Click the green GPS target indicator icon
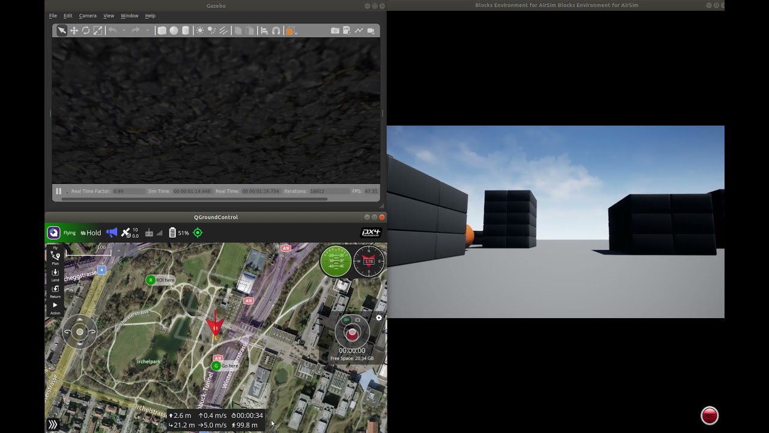This screenshot has height=433, width=769. tap(198, 233)
